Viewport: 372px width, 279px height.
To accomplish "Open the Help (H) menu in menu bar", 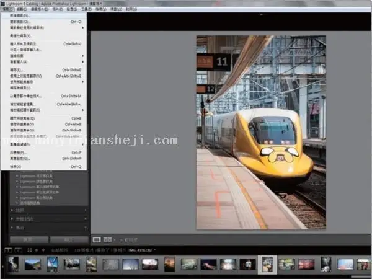I will (x=131, y=9).
